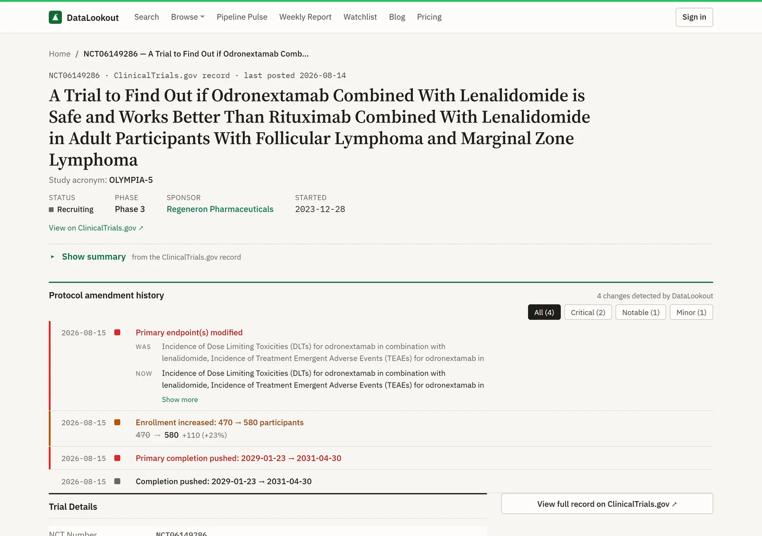Viewport: 762px width, 536px height.
Task: Open the Pricing page
Action: (x=429, y=17)
